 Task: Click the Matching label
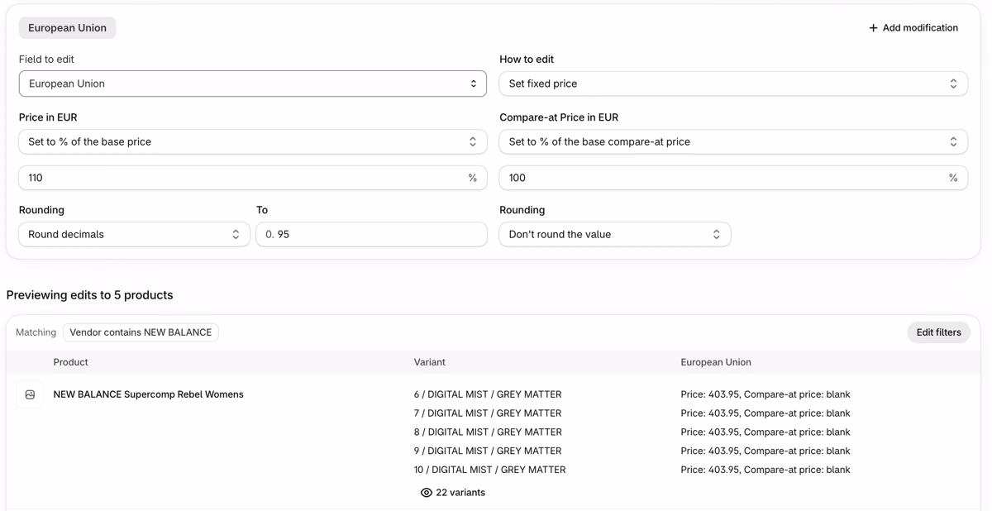[x=36, y=332]
